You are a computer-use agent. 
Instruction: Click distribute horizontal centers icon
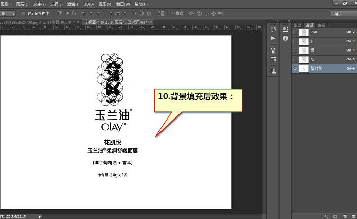[x=142, y=14]
